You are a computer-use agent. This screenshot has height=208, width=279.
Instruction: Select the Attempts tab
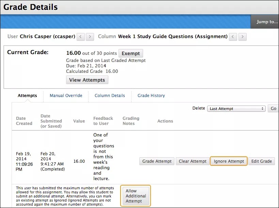[x=27, y=96]
